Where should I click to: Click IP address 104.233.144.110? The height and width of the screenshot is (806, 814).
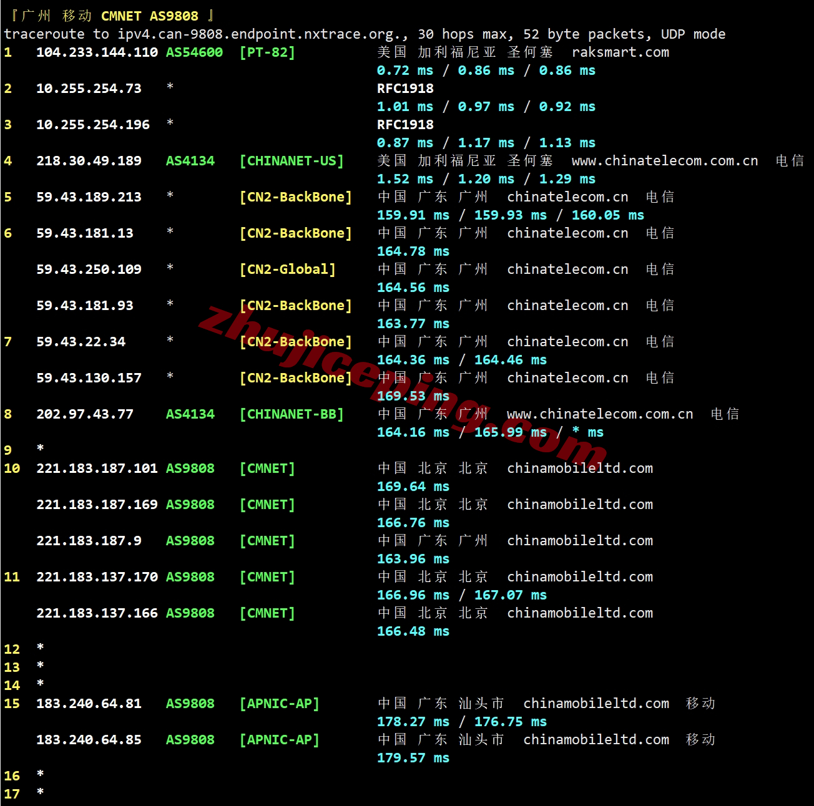(x=97, y=52)
